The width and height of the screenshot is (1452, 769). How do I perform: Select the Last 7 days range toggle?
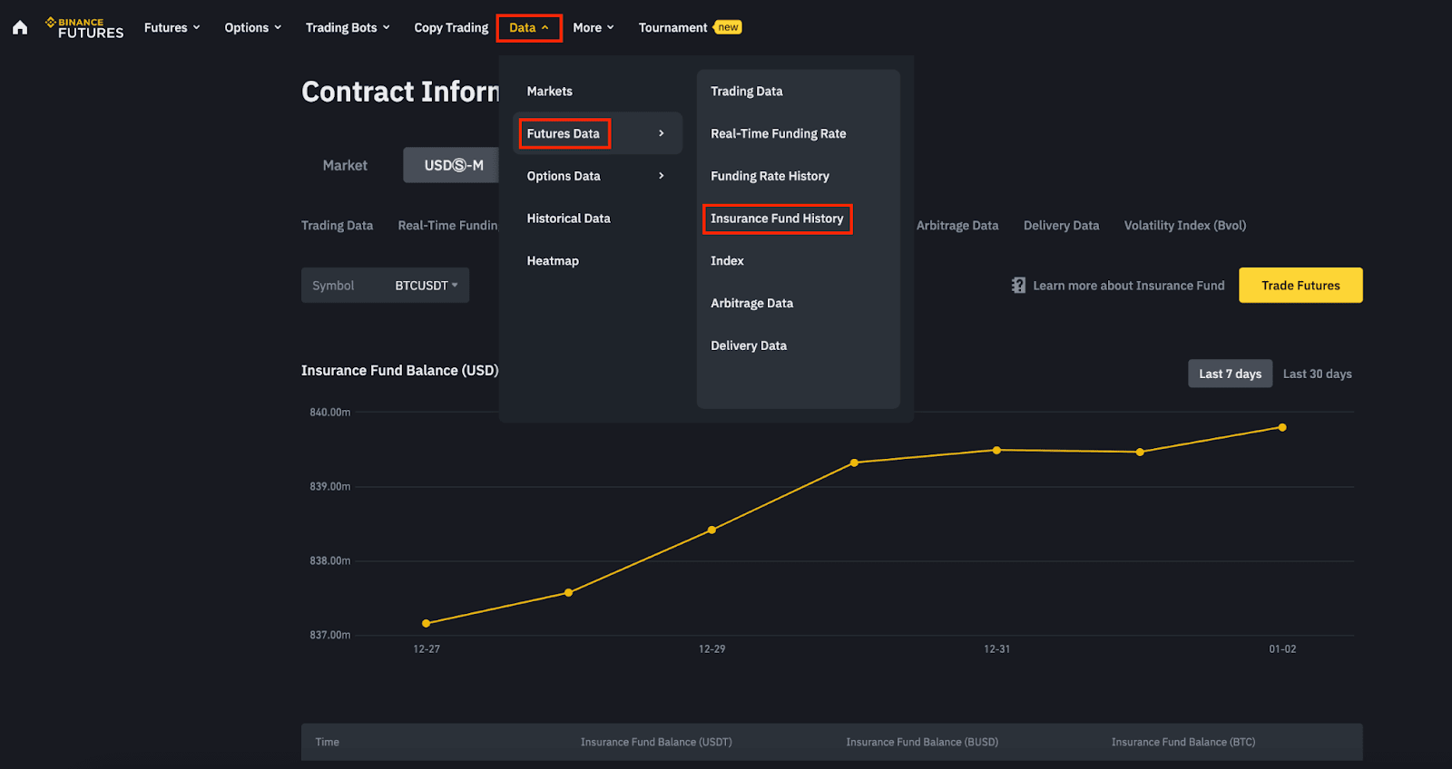pos(1230,374)
